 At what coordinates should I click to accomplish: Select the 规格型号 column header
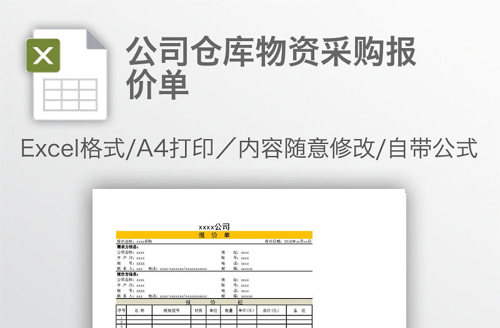(171, 310)
